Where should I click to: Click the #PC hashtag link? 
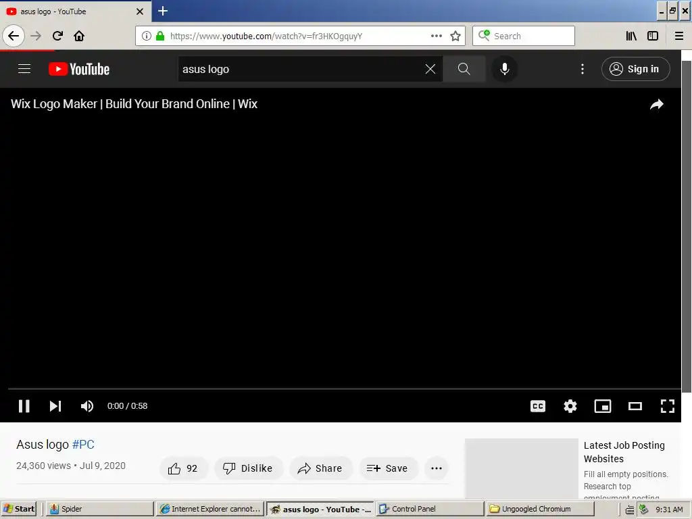(83, 445)
